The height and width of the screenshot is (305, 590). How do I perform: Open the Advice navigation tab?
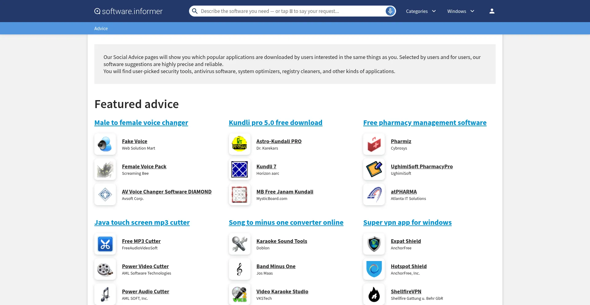pyautogui.click(x=101, y=28)
